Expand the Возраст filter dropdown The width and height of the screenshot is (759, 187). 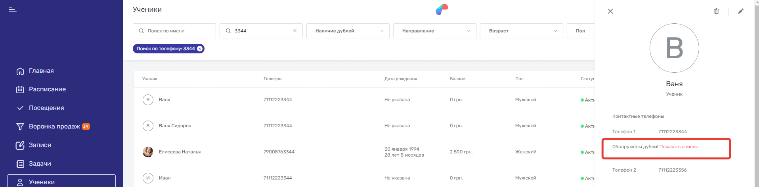pos(521,31)
